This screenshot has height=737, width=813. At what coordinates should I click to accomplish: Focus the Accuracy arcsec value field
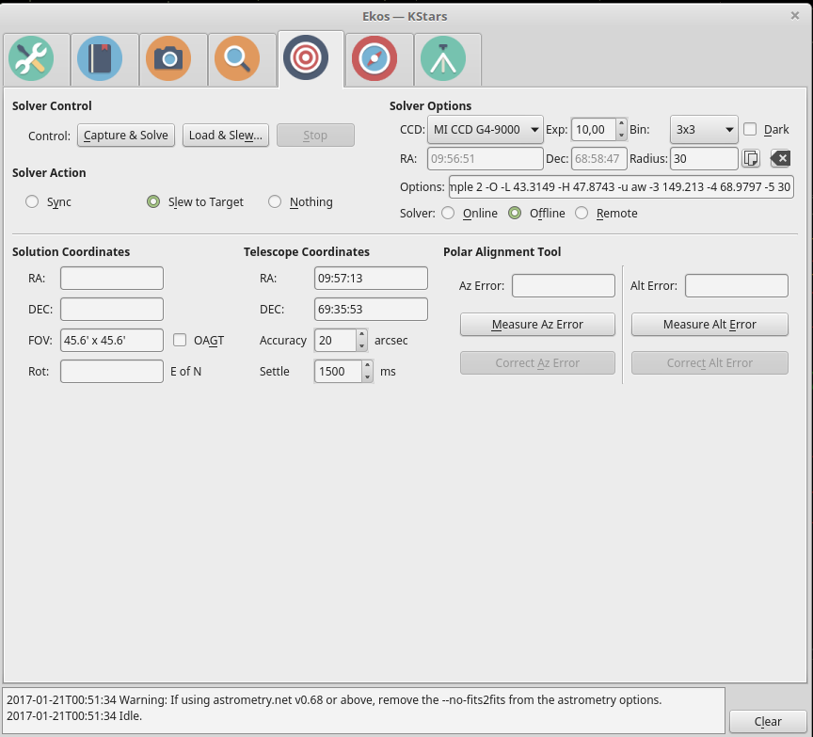(336, 340)
